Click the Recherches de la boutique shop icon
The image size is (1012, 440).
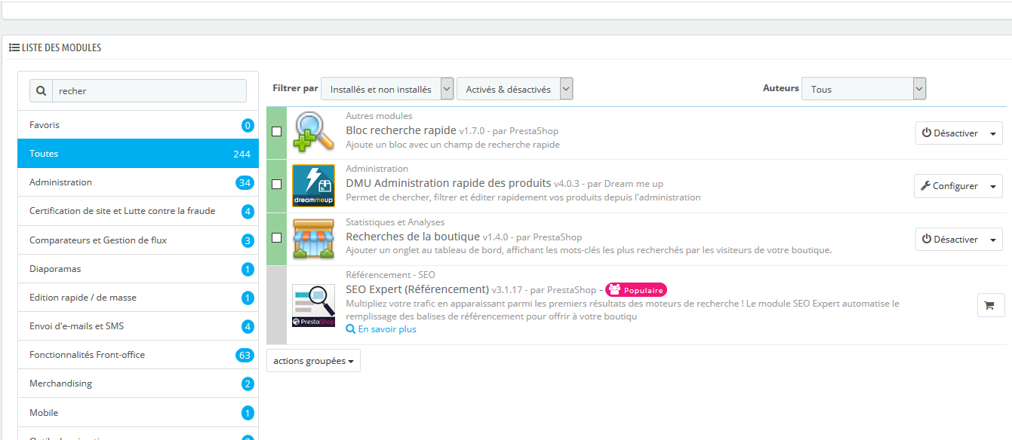313,239
